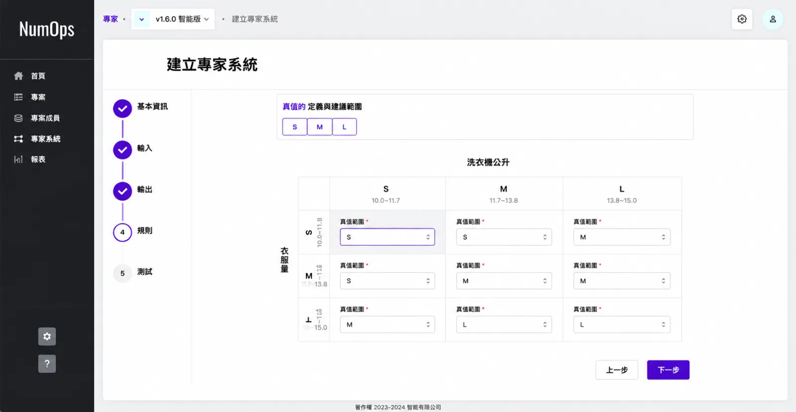Select the M truth value button
796x412 pixels.
point(319,127)
